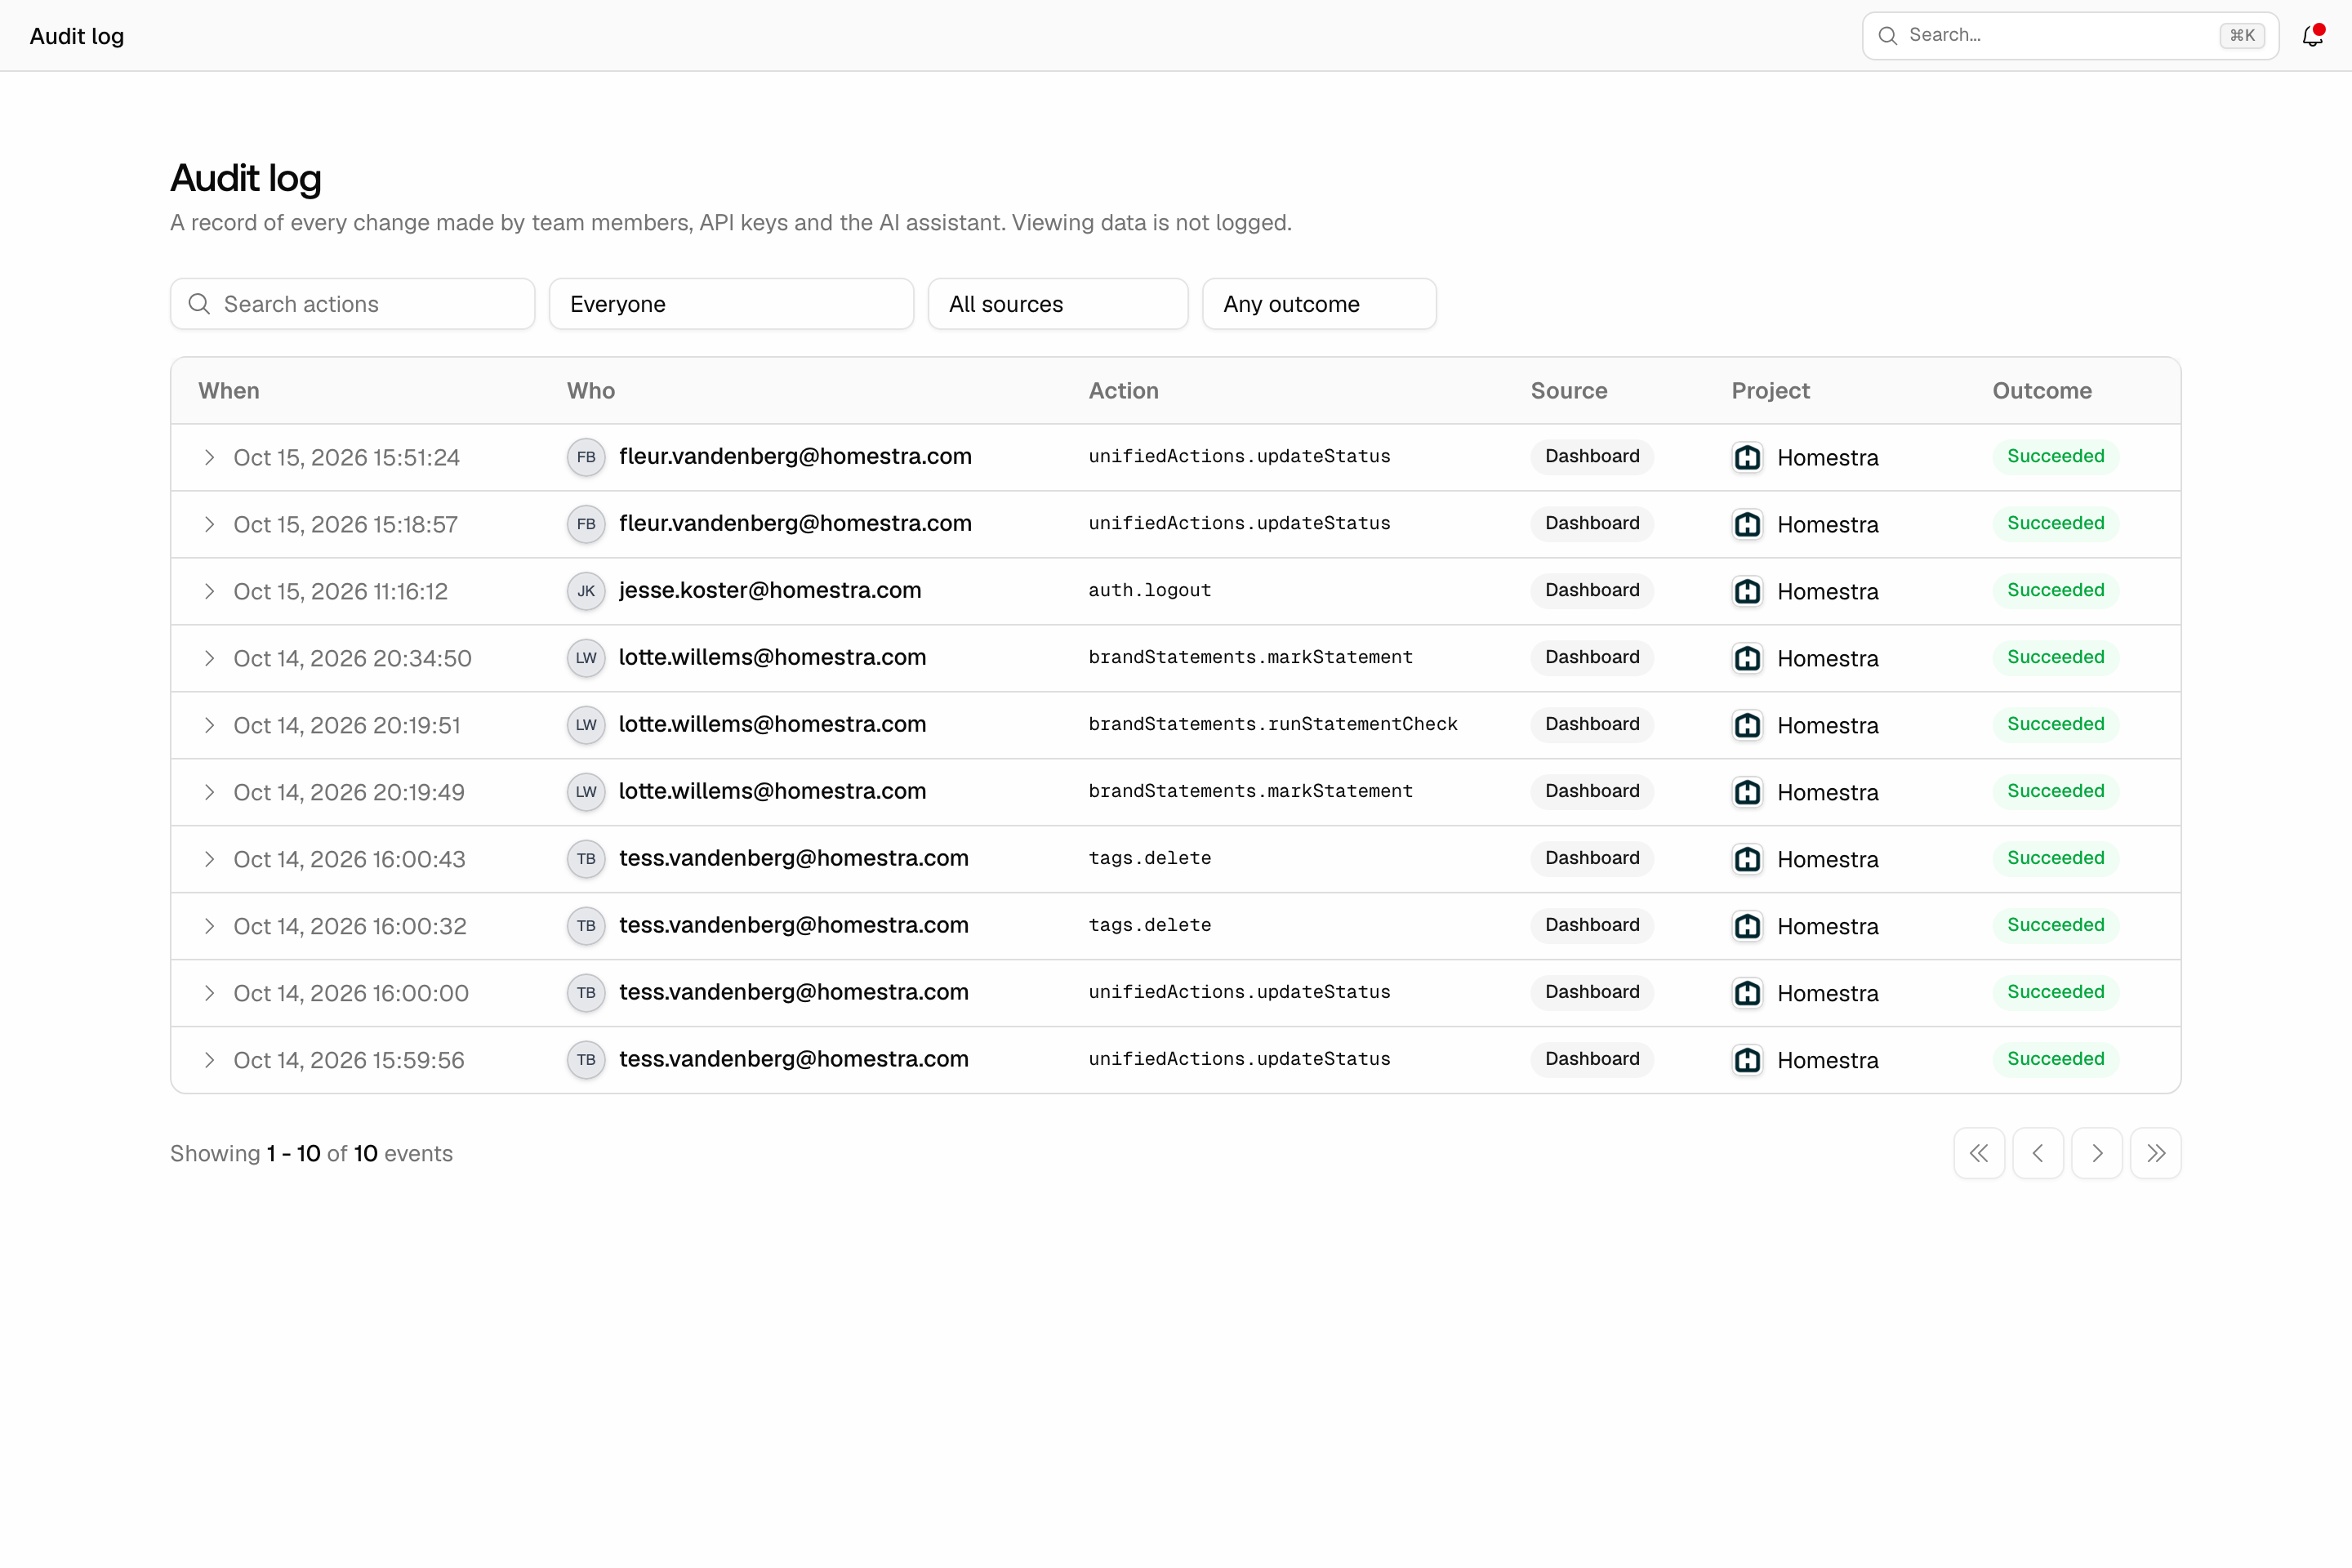Image resolution: width=2352 pixels, height=1568 pixels.
Task: Click the When column header
Action: pyautogui.click(x=229, y=391)
